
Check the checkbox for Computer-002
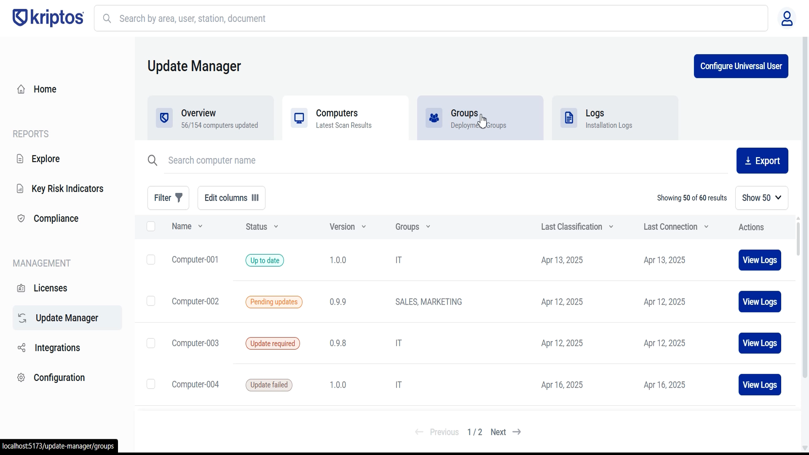(151, 301)
